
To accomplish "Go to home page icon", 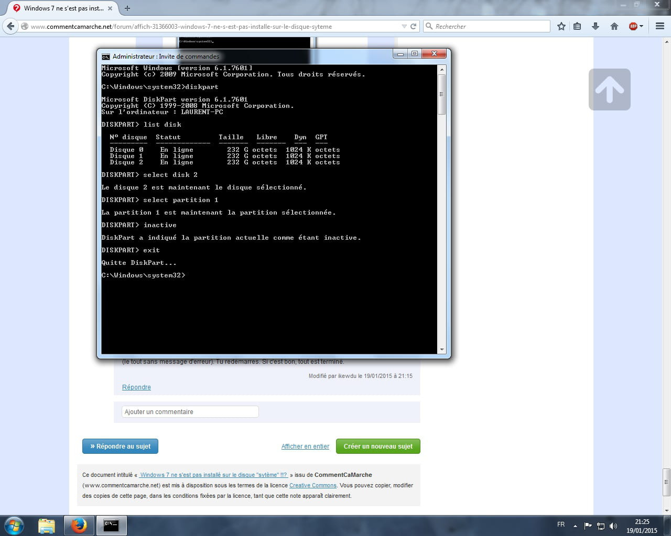I will pos(614,26).
